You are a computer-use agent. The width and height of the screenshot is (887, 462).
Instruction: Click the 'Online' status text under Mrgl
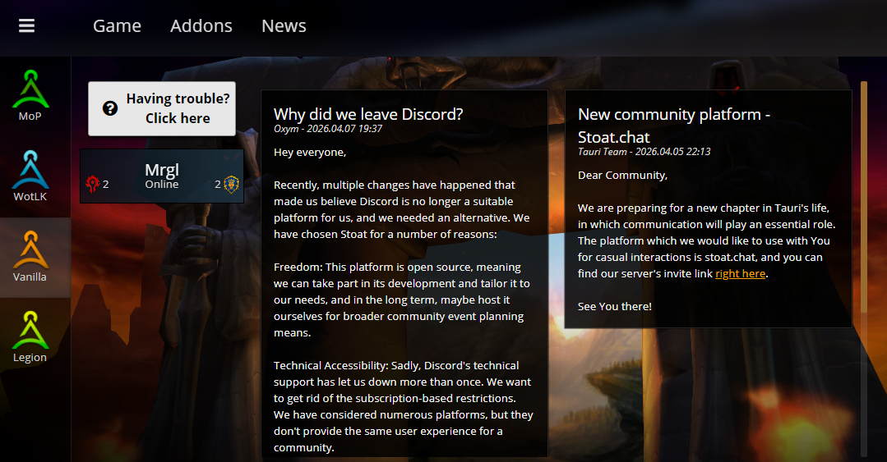point(162,185)
